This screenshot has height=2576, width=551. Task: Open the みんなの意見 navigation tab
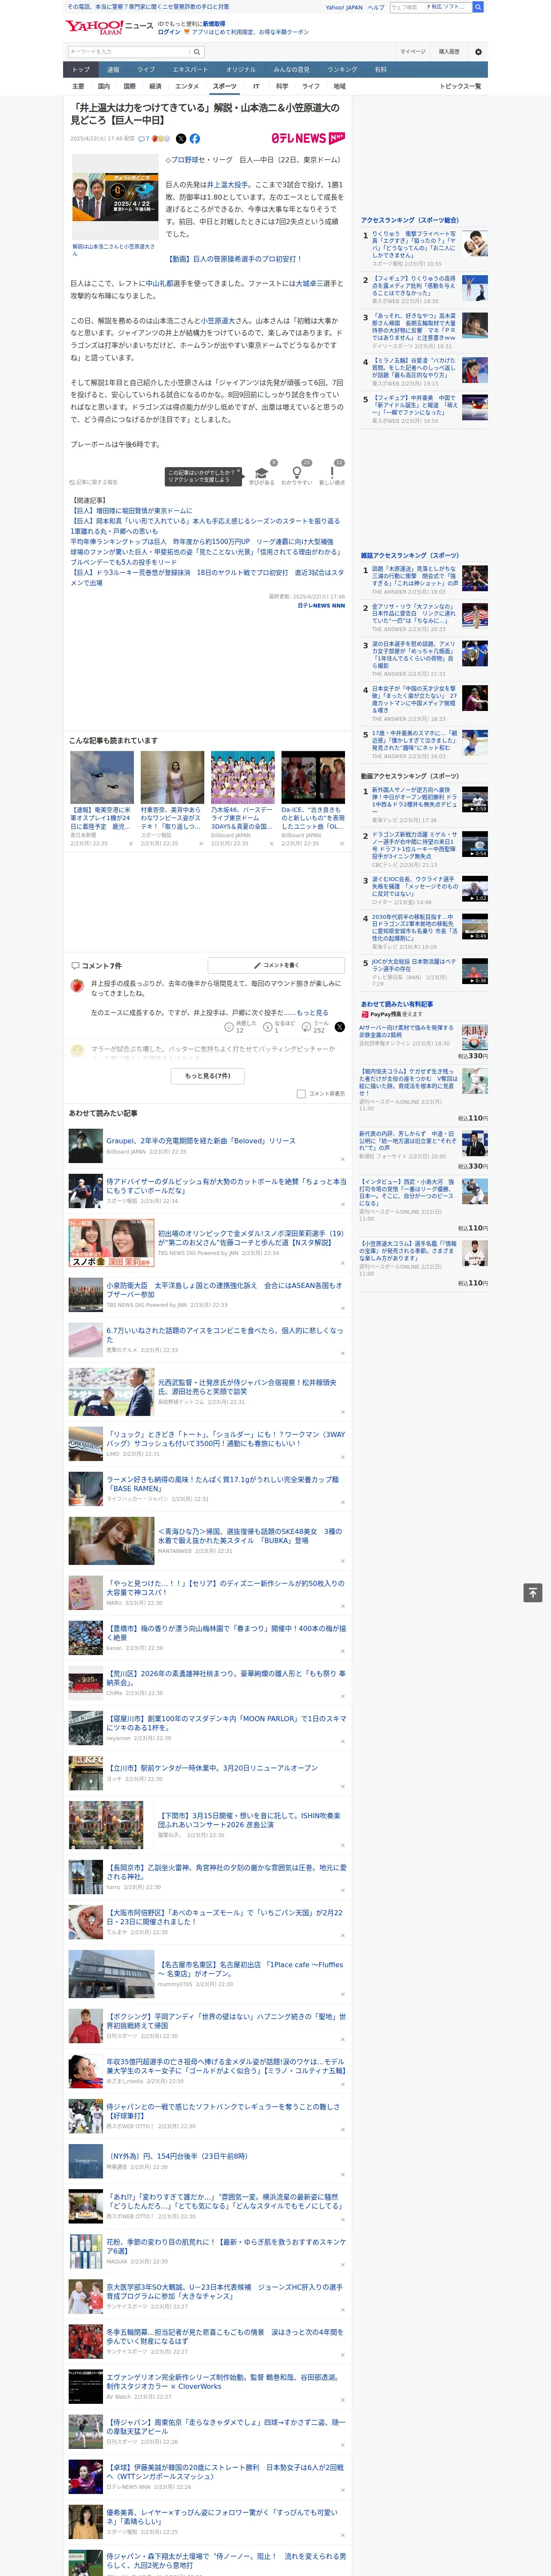291,70
